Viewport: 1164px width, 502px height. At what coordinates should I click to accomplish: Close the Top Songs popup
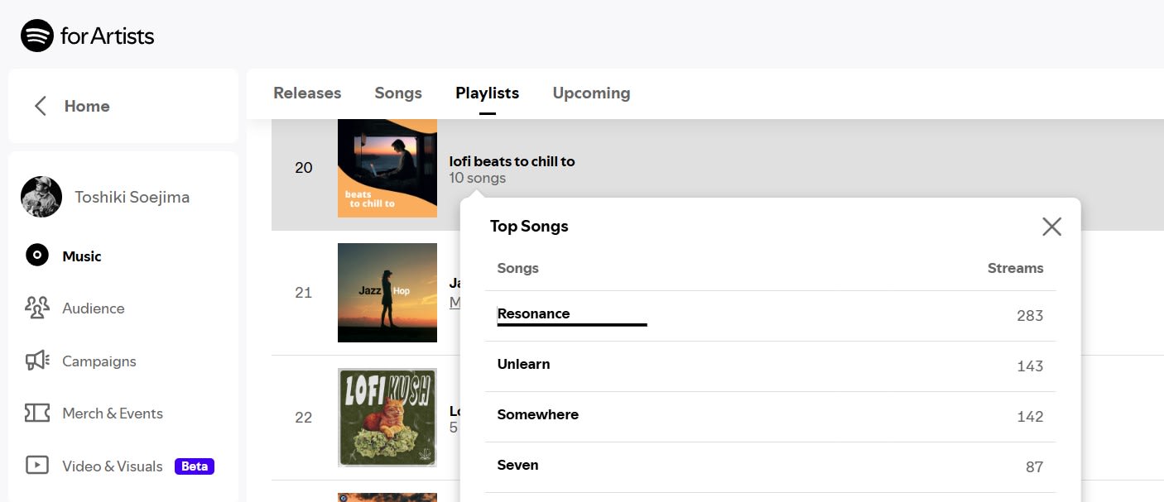point(1051,227)
